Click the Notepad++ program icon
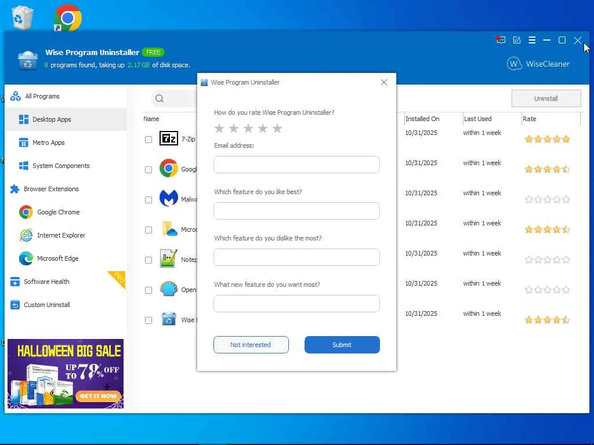594x445 pixels. [169, 259]
